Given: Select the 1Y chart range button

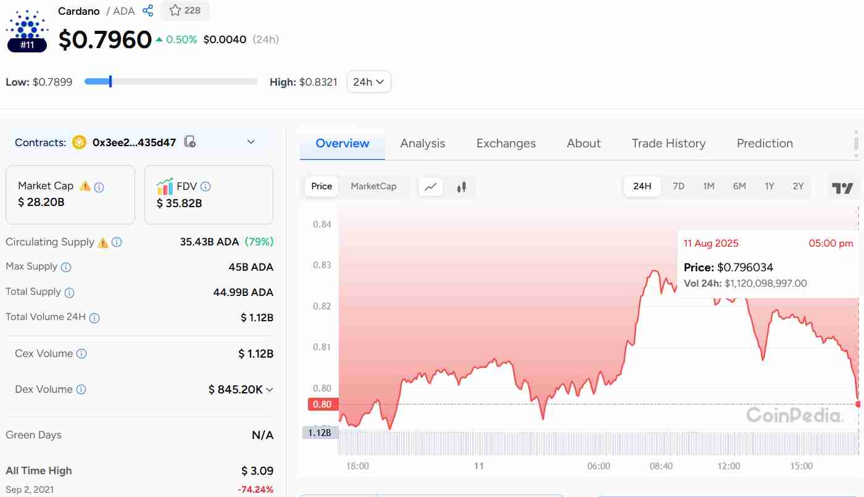Looking at the screenshot, I should click(x=769, y=186).
